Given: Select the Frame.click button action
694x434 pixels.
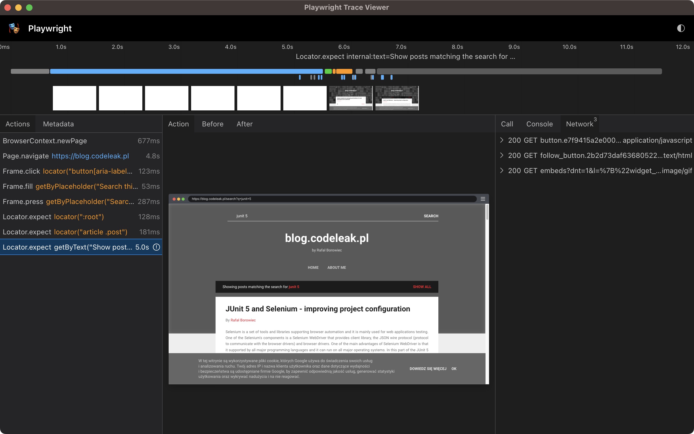Looking at the screenshot, I should pyautogui.click(x=81, y=171).
